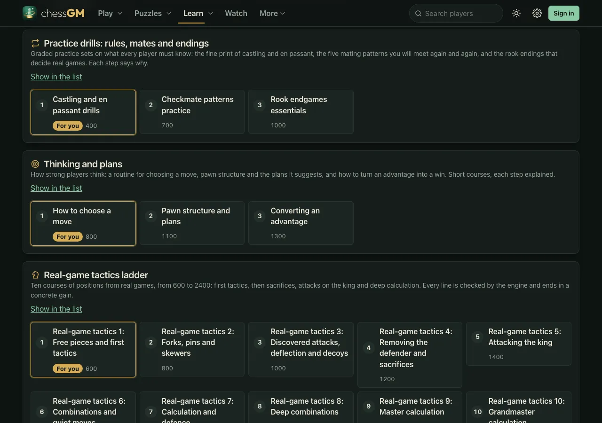Open Real-game tactics 2: Forks, pins and skewers

click(x=192, y=349)
